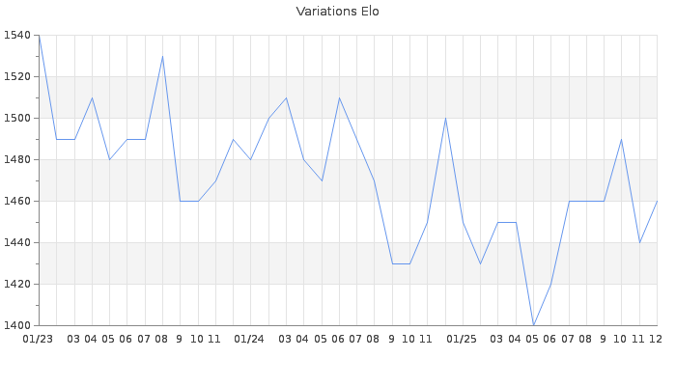
Task: Click the "Variations Elo" chart title
Action: pyautogui.click(x=337, y=12)
